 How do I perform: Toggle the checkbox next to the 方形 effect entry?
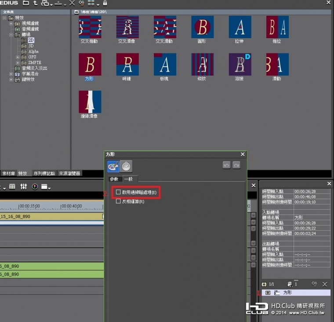coord(268,293)
